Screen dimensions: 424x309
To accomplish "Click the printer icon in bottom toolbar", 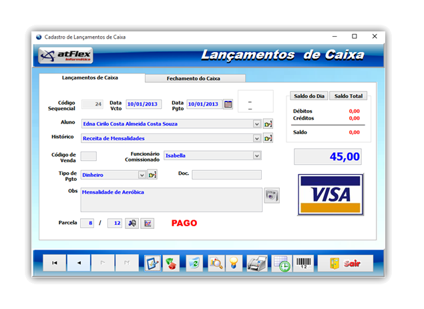I will point(256,263).
